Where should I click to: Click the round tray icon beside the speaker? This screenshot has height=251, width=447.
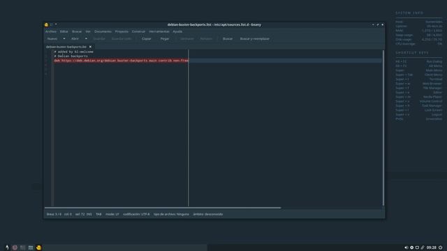pos(411,248)
